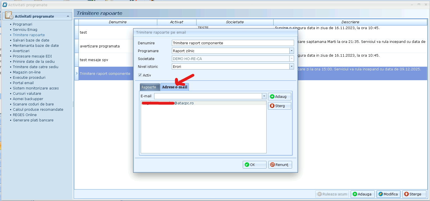Viewport: 430px width, 201px height.
Task: Go to Cursuri valutare in sidebar
Action: (x=27, y=94)
